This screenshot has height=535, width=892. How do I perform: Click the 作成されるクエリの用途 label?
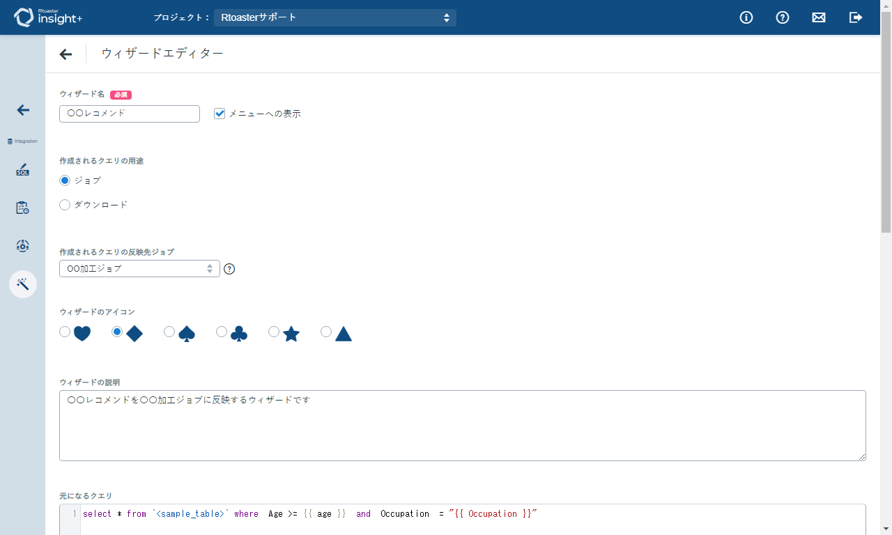click(x=102, y=161)
